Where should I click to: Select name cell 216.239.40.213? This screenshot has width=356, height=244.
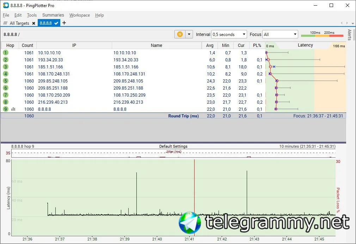coord(128,102)
